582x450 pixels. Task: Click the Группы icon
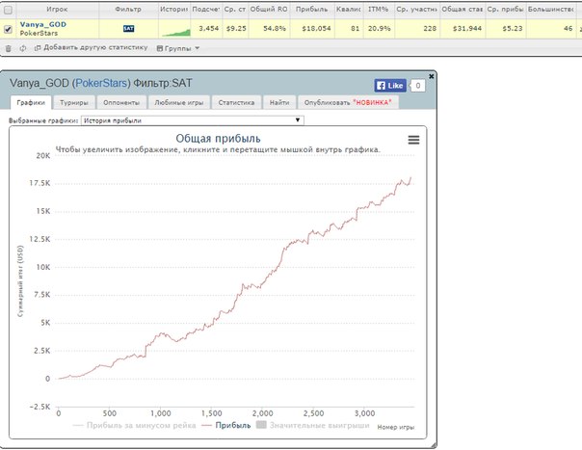160,47
